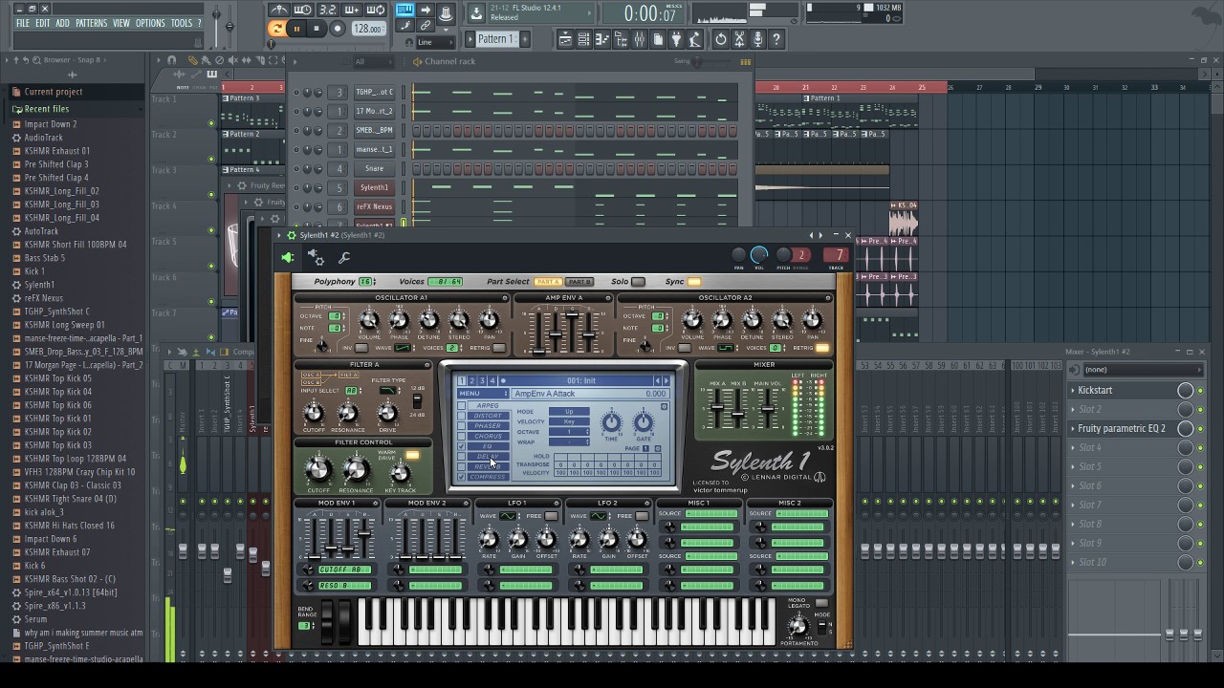1224x688 pixels.
Task: Click the microphone recording icon
Action: point(758,39)
